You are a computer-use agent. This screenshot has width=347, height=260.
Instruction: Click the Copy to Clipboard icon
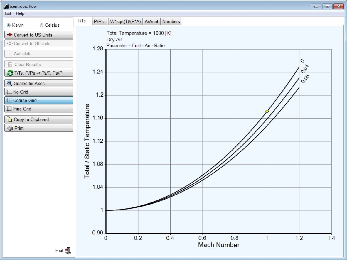[x=10, y=119]
